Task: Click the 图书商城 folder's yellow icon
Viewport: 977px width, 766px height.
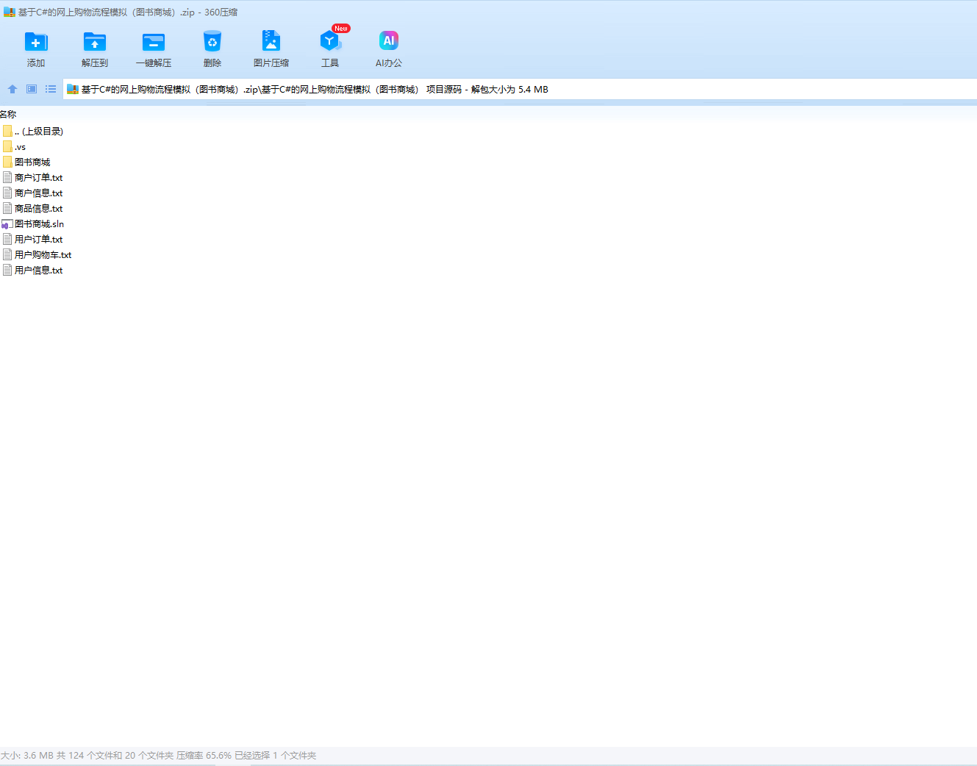Action: (7, 162)
